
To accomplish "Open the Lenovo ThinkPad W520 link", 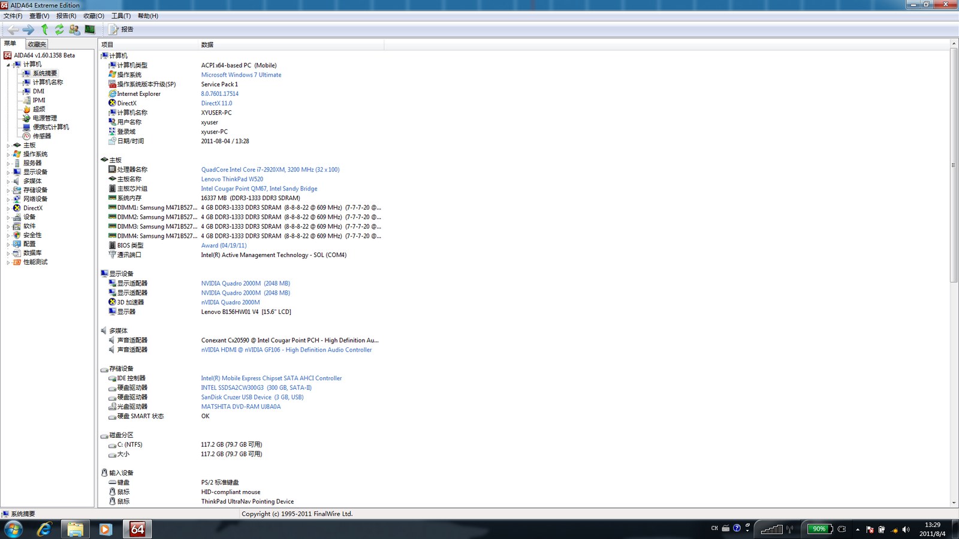I will coord(232,179).
